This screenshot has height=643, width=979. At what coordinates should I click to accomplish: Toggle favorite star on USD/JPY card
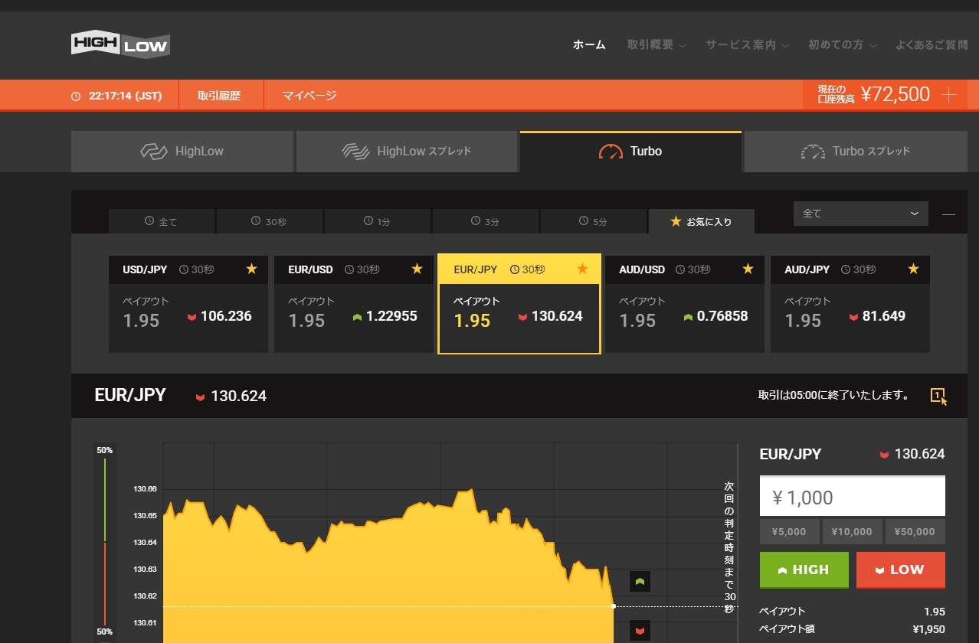coord(251,269)
